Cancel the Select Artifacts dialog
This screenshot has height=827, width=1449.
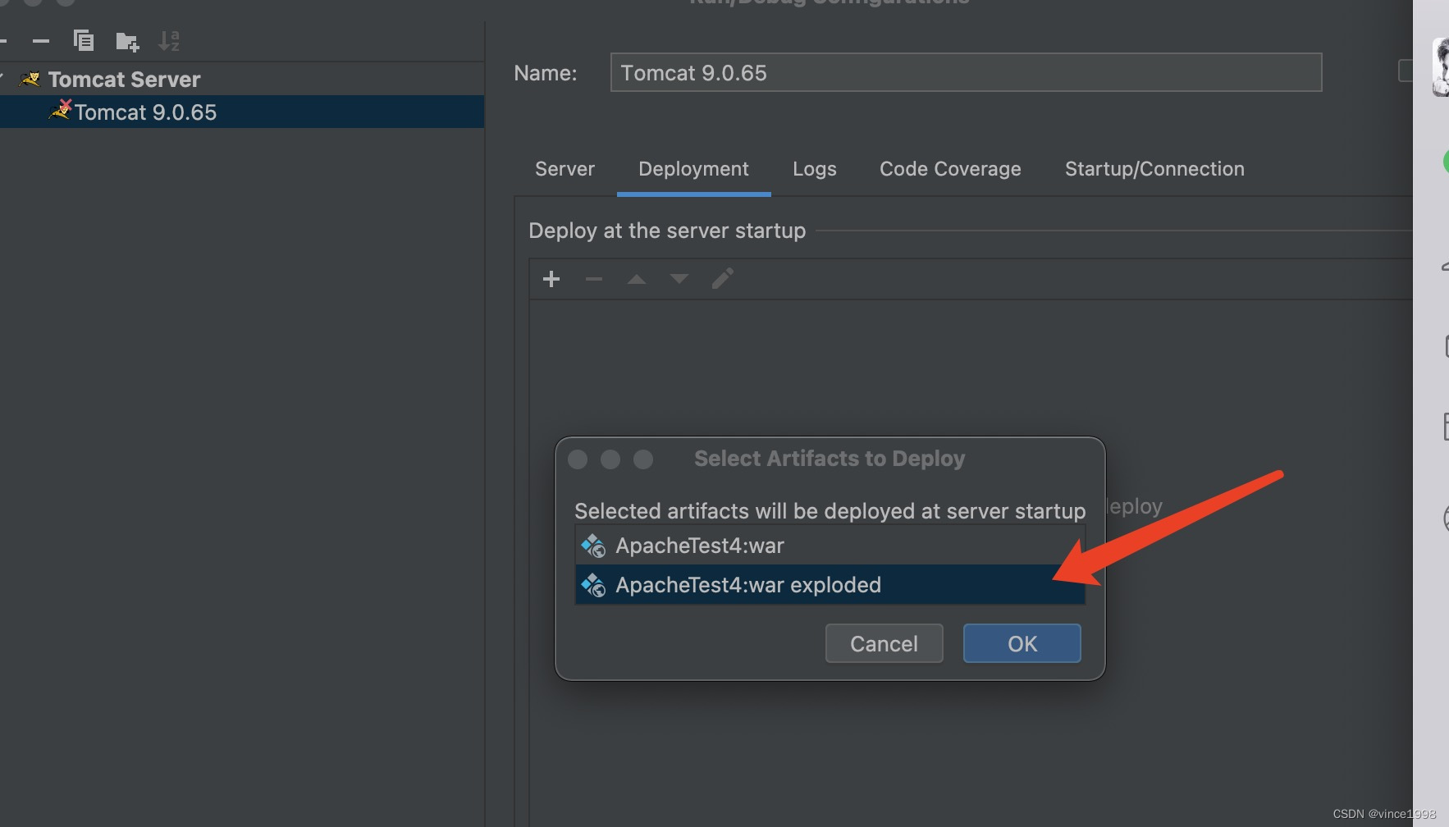(x=884, y=643)
